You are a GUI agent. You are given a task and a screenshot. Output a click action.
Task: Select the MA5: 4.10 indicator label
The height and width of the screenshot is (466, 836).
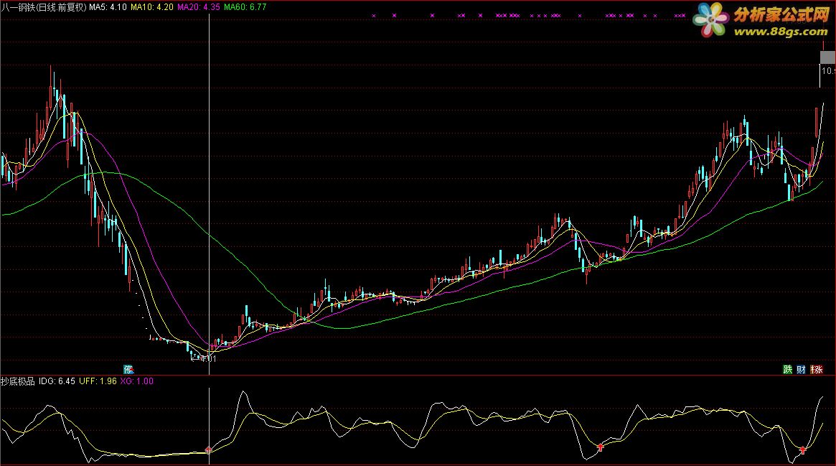tap(108, 7)
